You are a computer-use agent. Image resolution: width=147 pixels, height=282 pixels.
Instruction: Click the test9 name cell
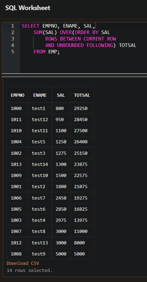tap(40, 254)
